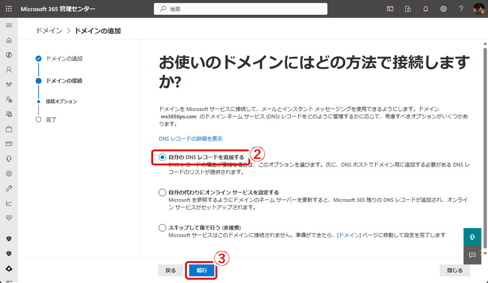This screenshot has width=488, height=283.
Task: Open Resources icon in the sidebar
Action: (x=9, y=114)
